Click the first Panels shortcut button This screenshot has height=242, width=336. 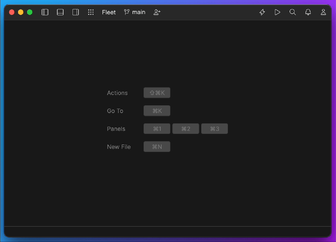point(157,129)
